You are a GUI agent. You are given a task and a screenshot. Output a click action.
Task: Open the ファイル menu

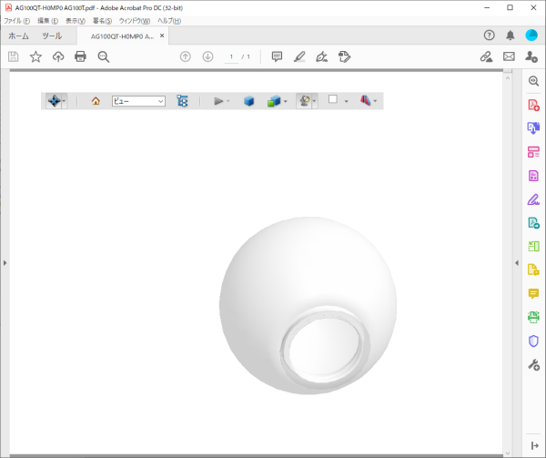coord(17,20)
